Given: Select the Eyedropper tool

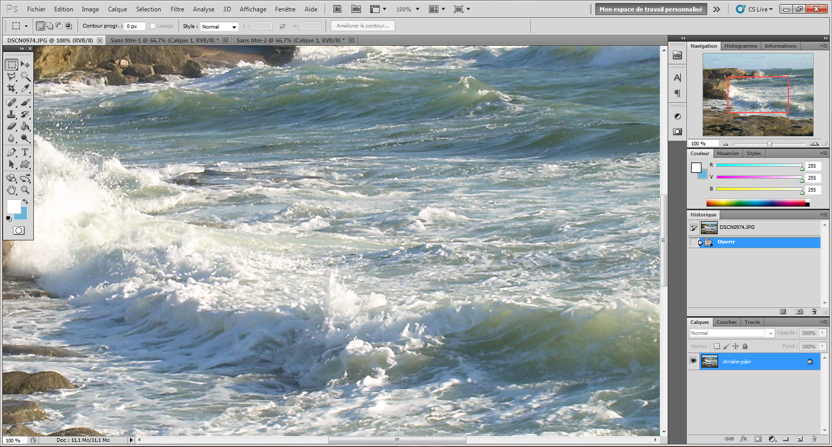Looking at the screenshot, I should click(x=25, y=88).
